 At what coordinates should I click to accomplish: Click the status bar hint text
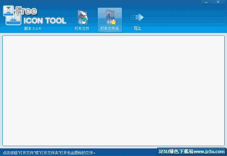(49, 153)
